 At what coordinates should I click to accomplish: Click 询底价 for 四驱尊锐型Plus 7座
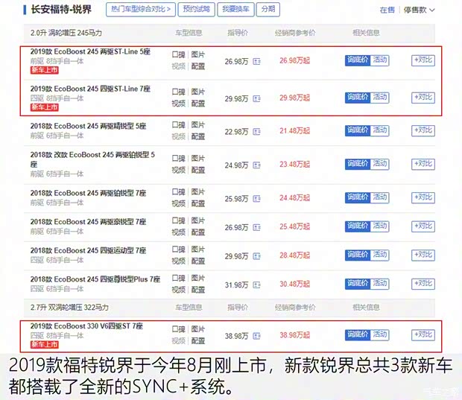point(358,284)
